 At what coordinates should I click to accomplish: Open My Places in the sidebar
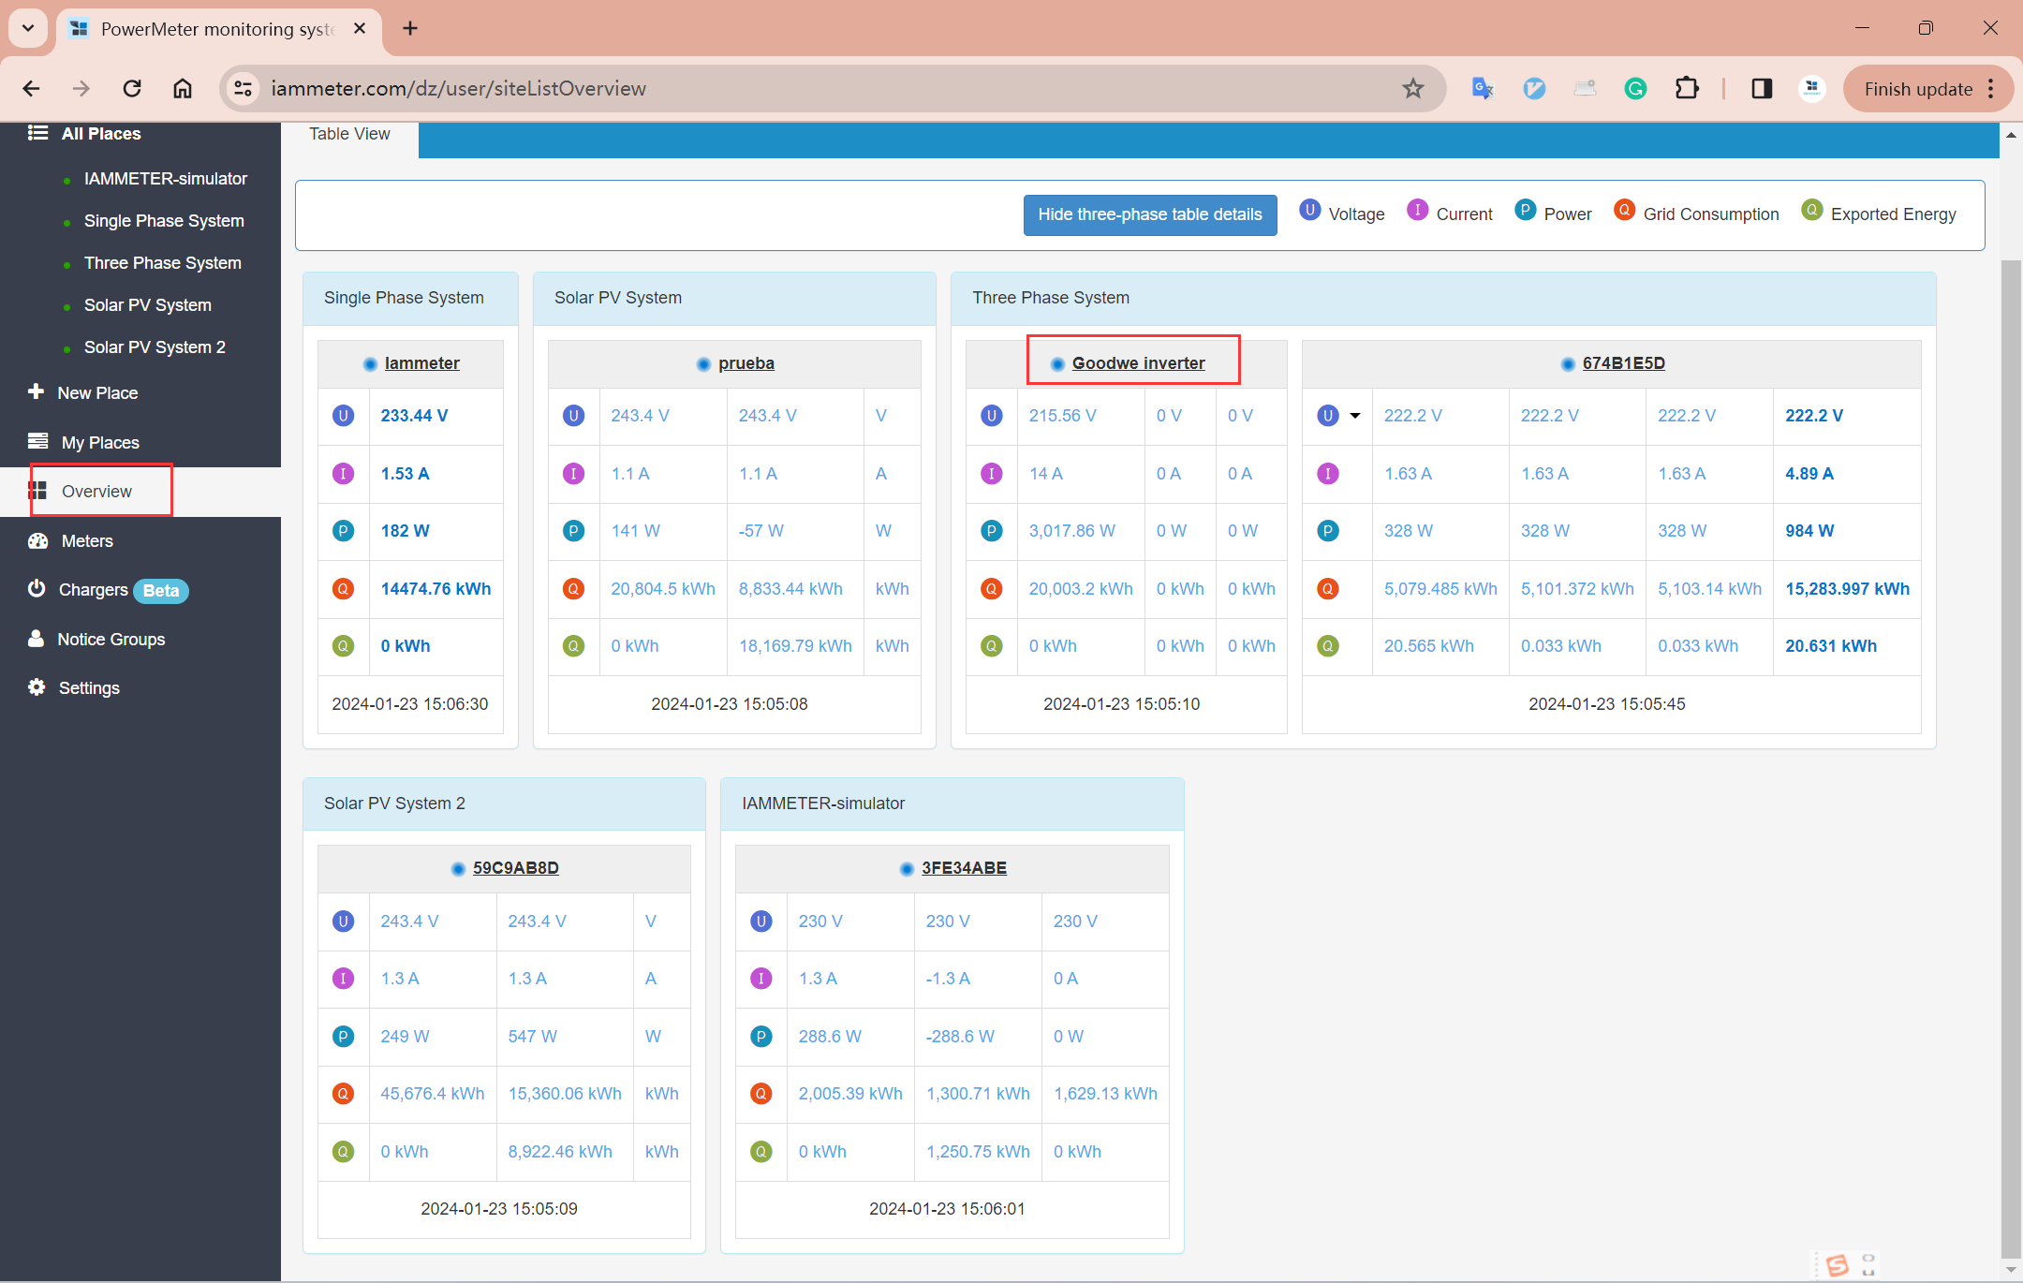pos(99,442)
